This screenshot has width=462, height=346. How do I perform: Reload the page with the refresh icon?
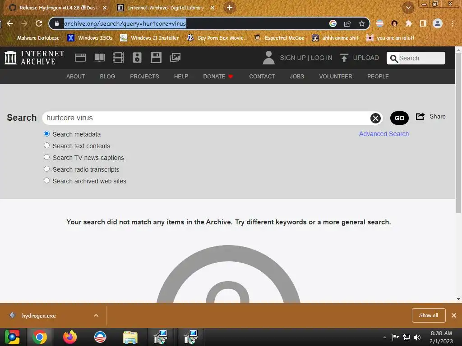[39, 23]
